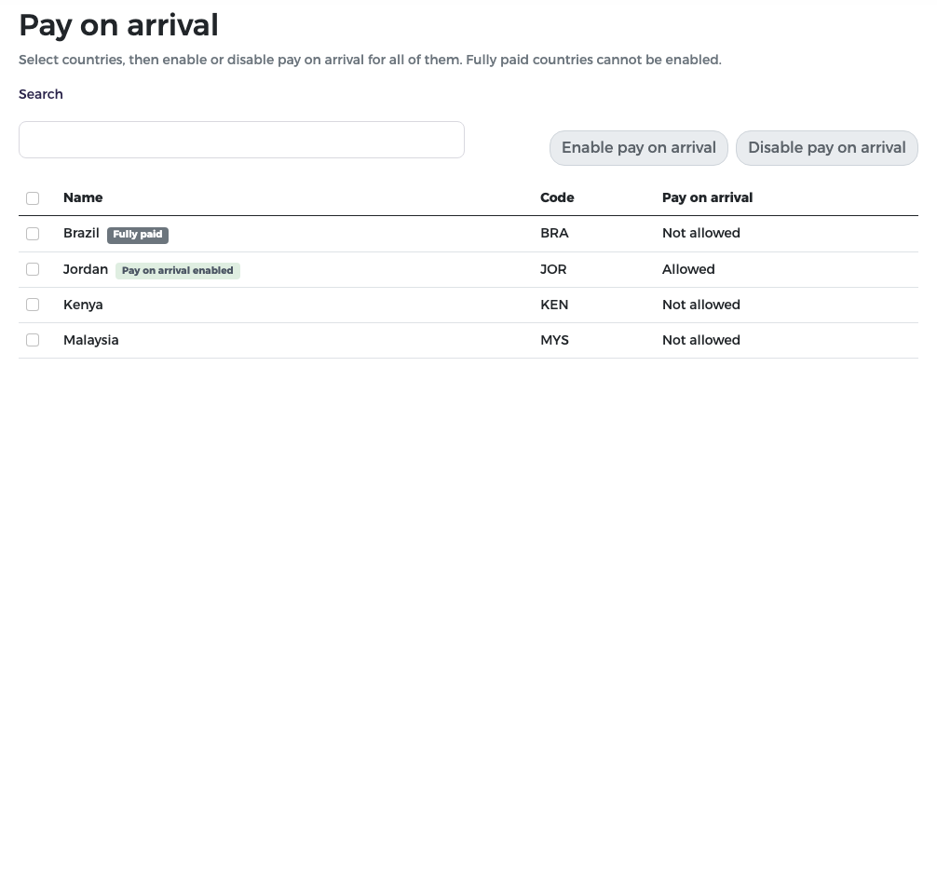Tick the select-all checkbox in header
Screen dimensions: 937x869
33,197
